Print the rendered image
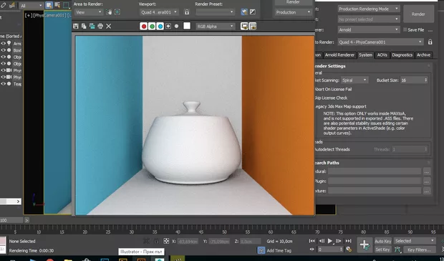 tap(100, 26)
